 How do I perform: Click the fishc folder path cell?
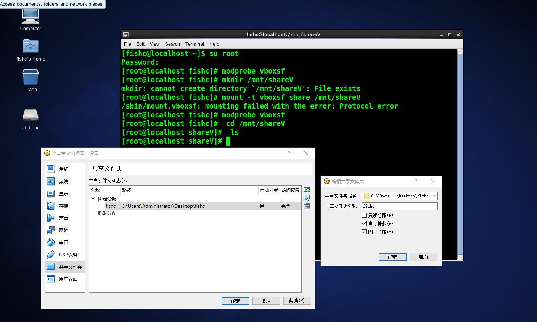tap(163, 206)
